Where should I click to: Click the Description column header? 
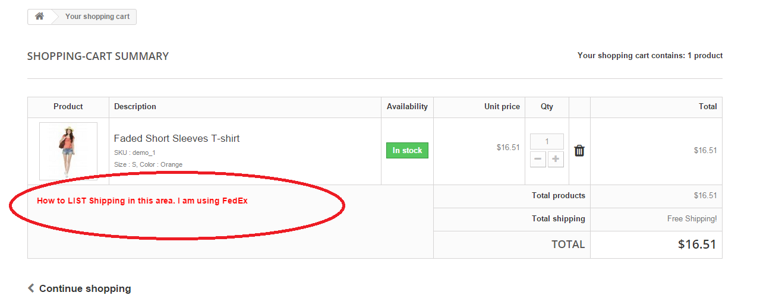pos(135,107)
